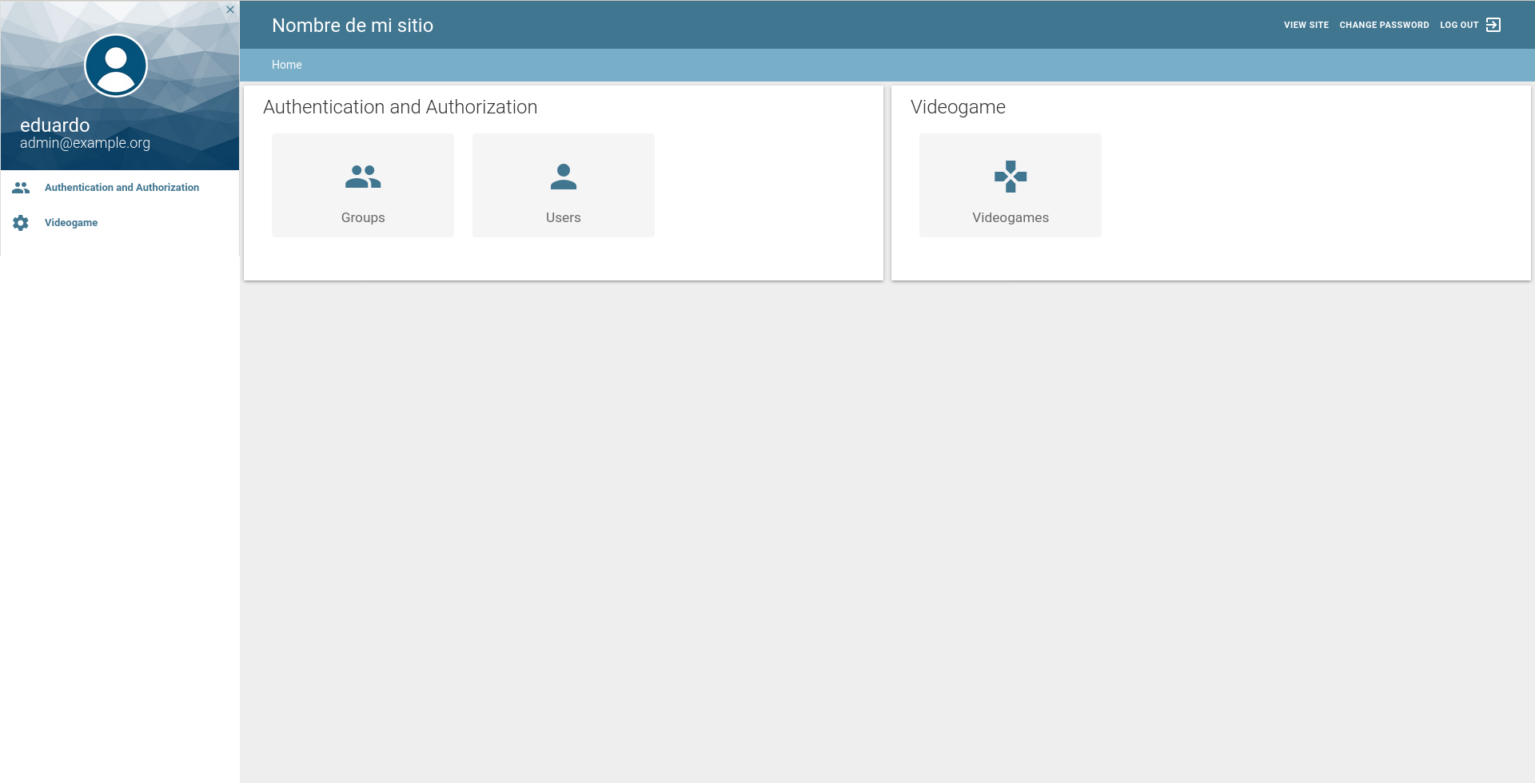The width and height of the screenshot is (1535, 783).
Task: Open the Videogame sidebar menu item
Action: [x=71, y=223]
